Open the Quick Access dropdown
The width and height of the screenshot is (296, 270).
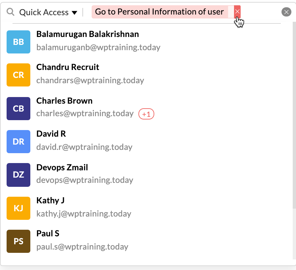pos(48,13)
